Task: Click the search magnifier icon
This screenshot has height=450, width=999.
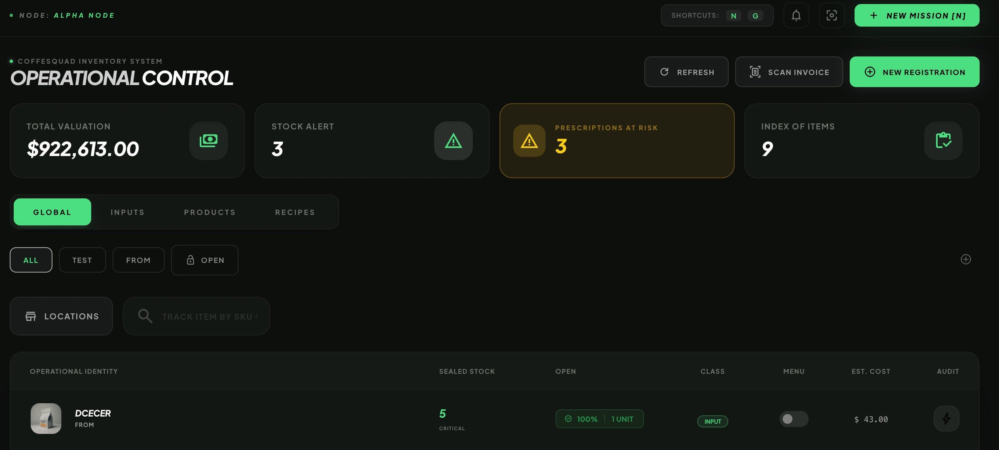Action: tap(145, 316)
